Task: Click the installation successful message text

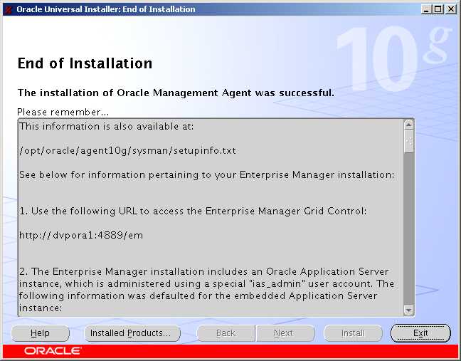Action: 175,93
